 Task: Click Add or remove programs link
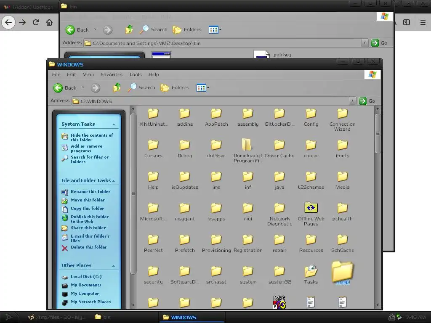click(82, 148)
